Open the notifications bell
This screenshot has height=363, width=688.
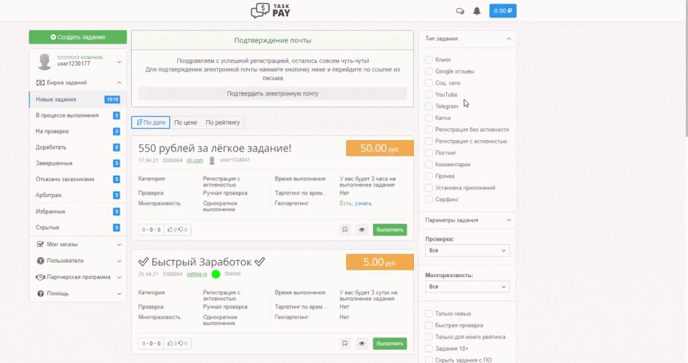477,11
